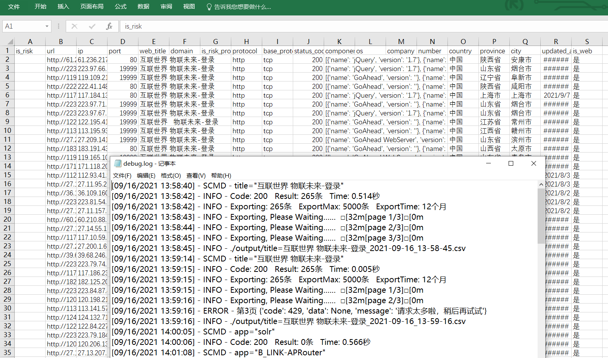
Task: Click the city cell 安康市
Action: click(x=525, y=60)
